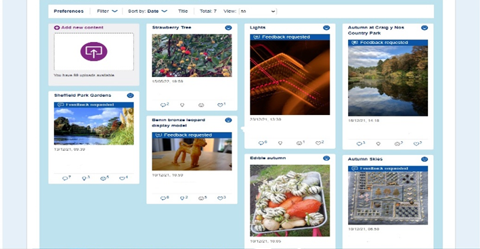Click the Feedback requested banner on Lights
Screen dimensions: 480x249
(290, 37)
